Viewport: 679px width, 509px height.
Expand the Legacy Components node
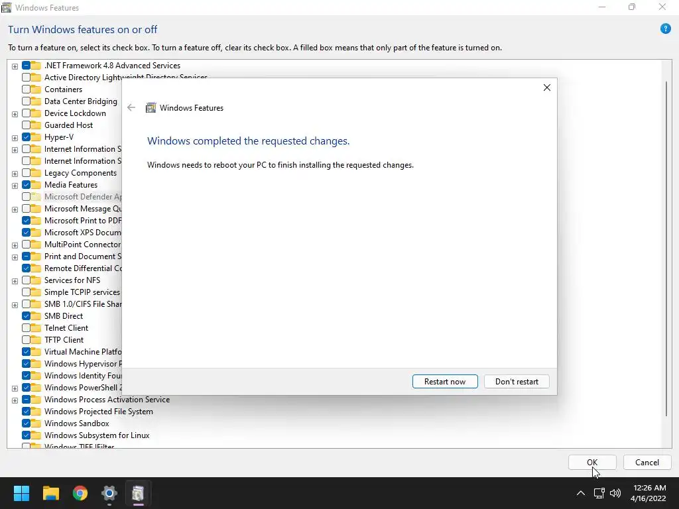coord(15,174)
